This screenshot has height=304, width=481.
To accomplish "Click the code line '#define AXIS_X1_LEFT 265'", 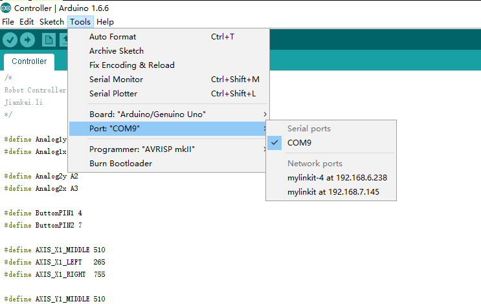I will 54,262.
